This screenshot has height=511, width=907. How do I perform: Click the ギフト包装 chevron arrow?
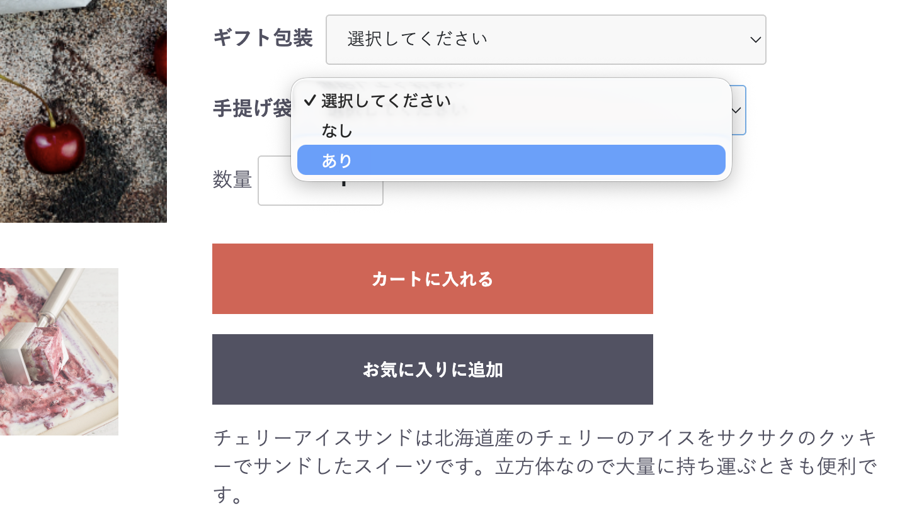755,40
